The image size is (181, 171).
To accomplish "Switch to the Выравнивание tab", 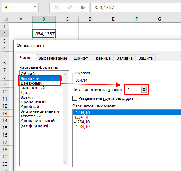I will point(53,58).
